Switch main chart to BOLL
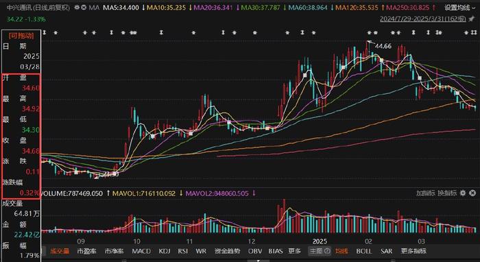This screenshot has width=480, height=262. click(364, 251)
